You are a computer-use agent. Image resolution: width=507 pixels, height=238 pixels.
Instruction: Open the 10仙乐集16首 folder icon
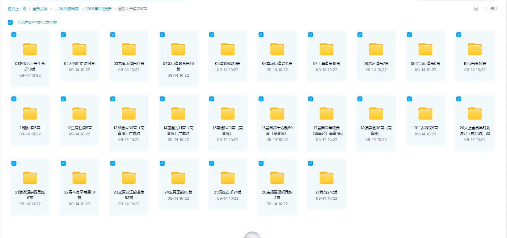pos(475,49)
